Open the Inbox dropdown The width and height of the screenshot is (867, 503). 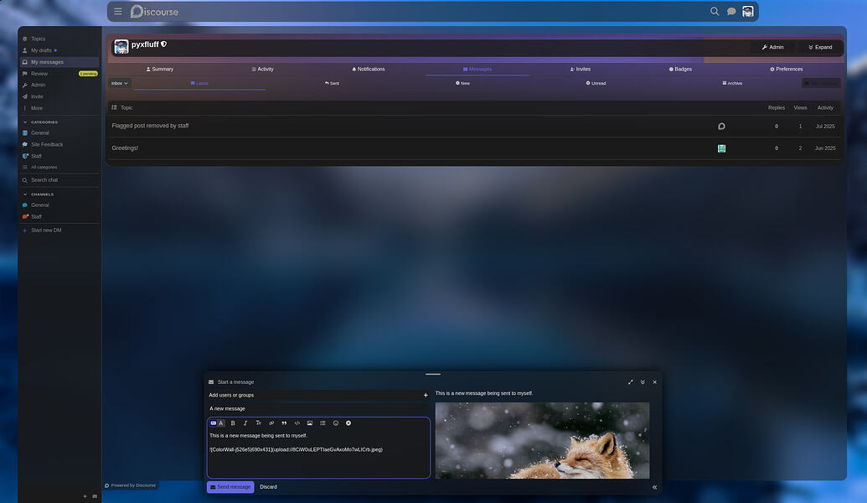point(120,83)
